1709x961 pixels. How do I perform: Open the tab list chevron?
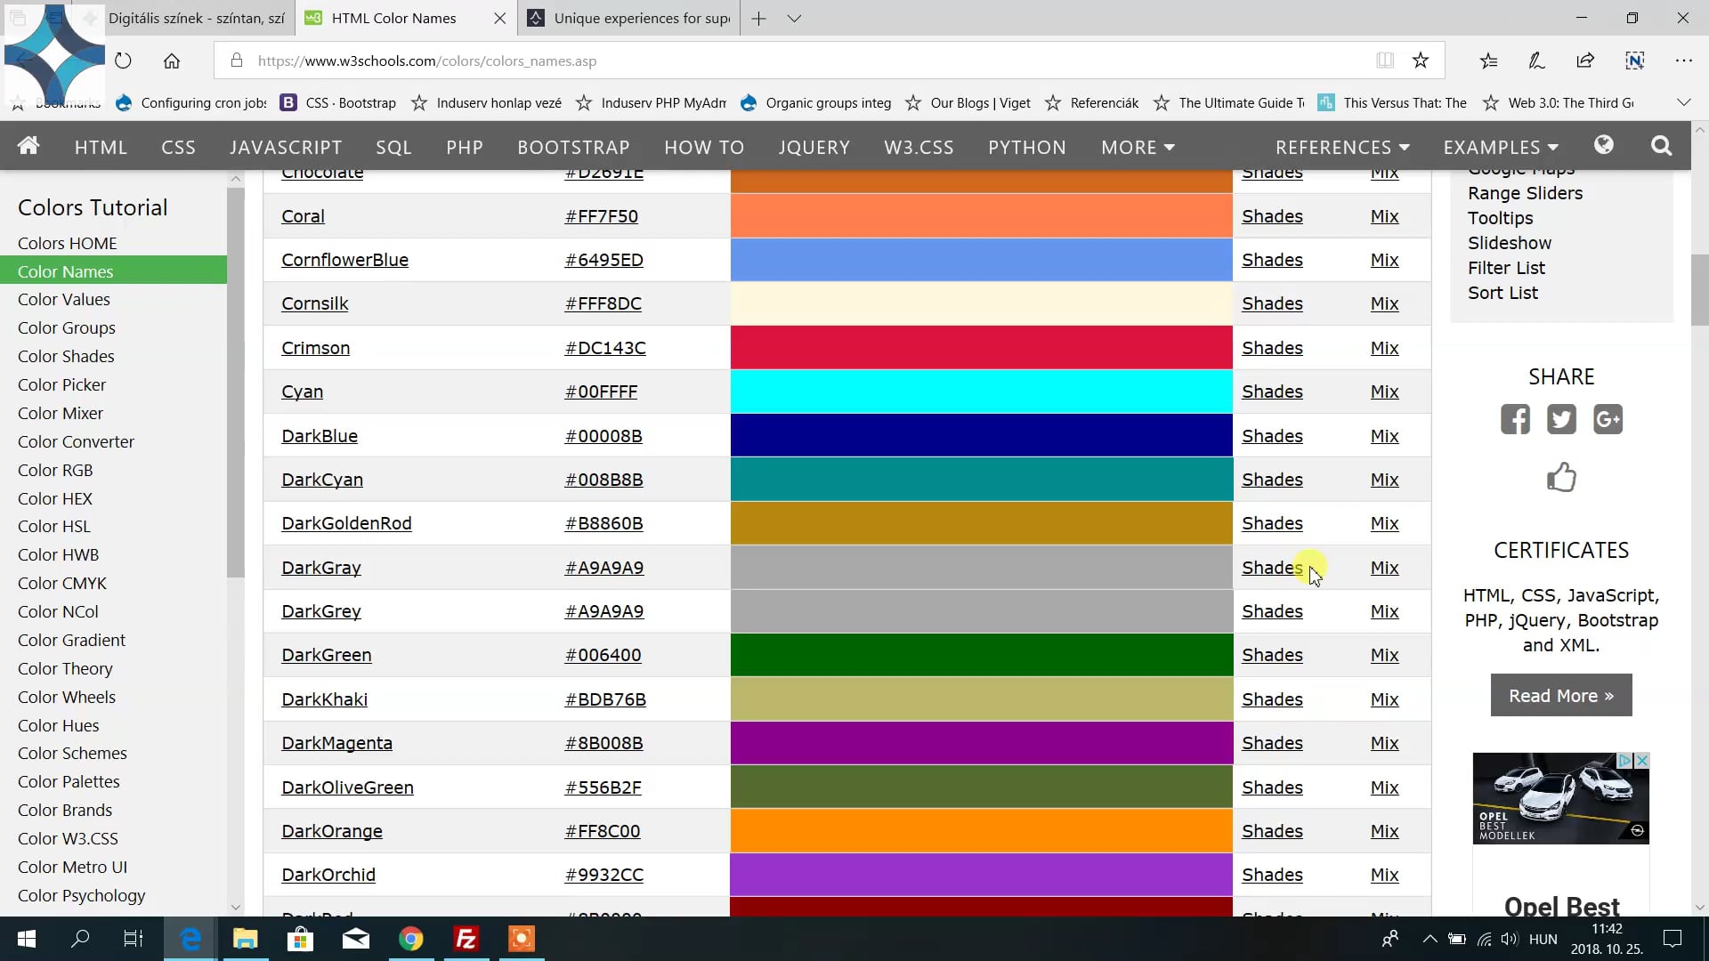tap(794, 18)
